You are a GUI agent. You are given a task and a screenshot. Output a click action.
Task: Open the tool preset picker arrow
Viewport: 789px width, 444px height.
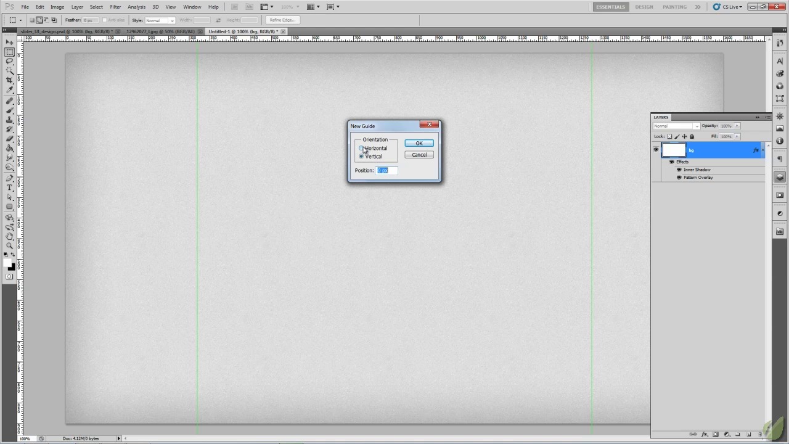(x=20, y=20)
